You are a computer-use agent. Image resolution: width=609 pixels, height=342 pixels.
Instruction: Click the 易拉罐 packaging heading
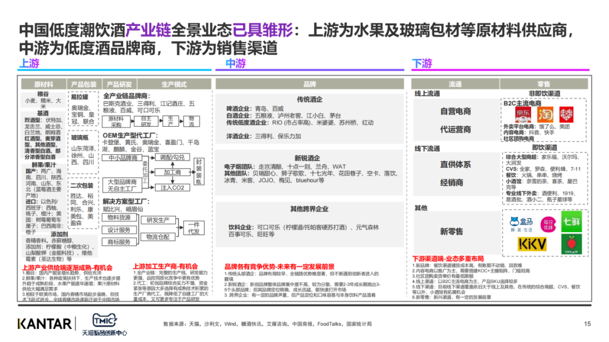tap(80, 97)
